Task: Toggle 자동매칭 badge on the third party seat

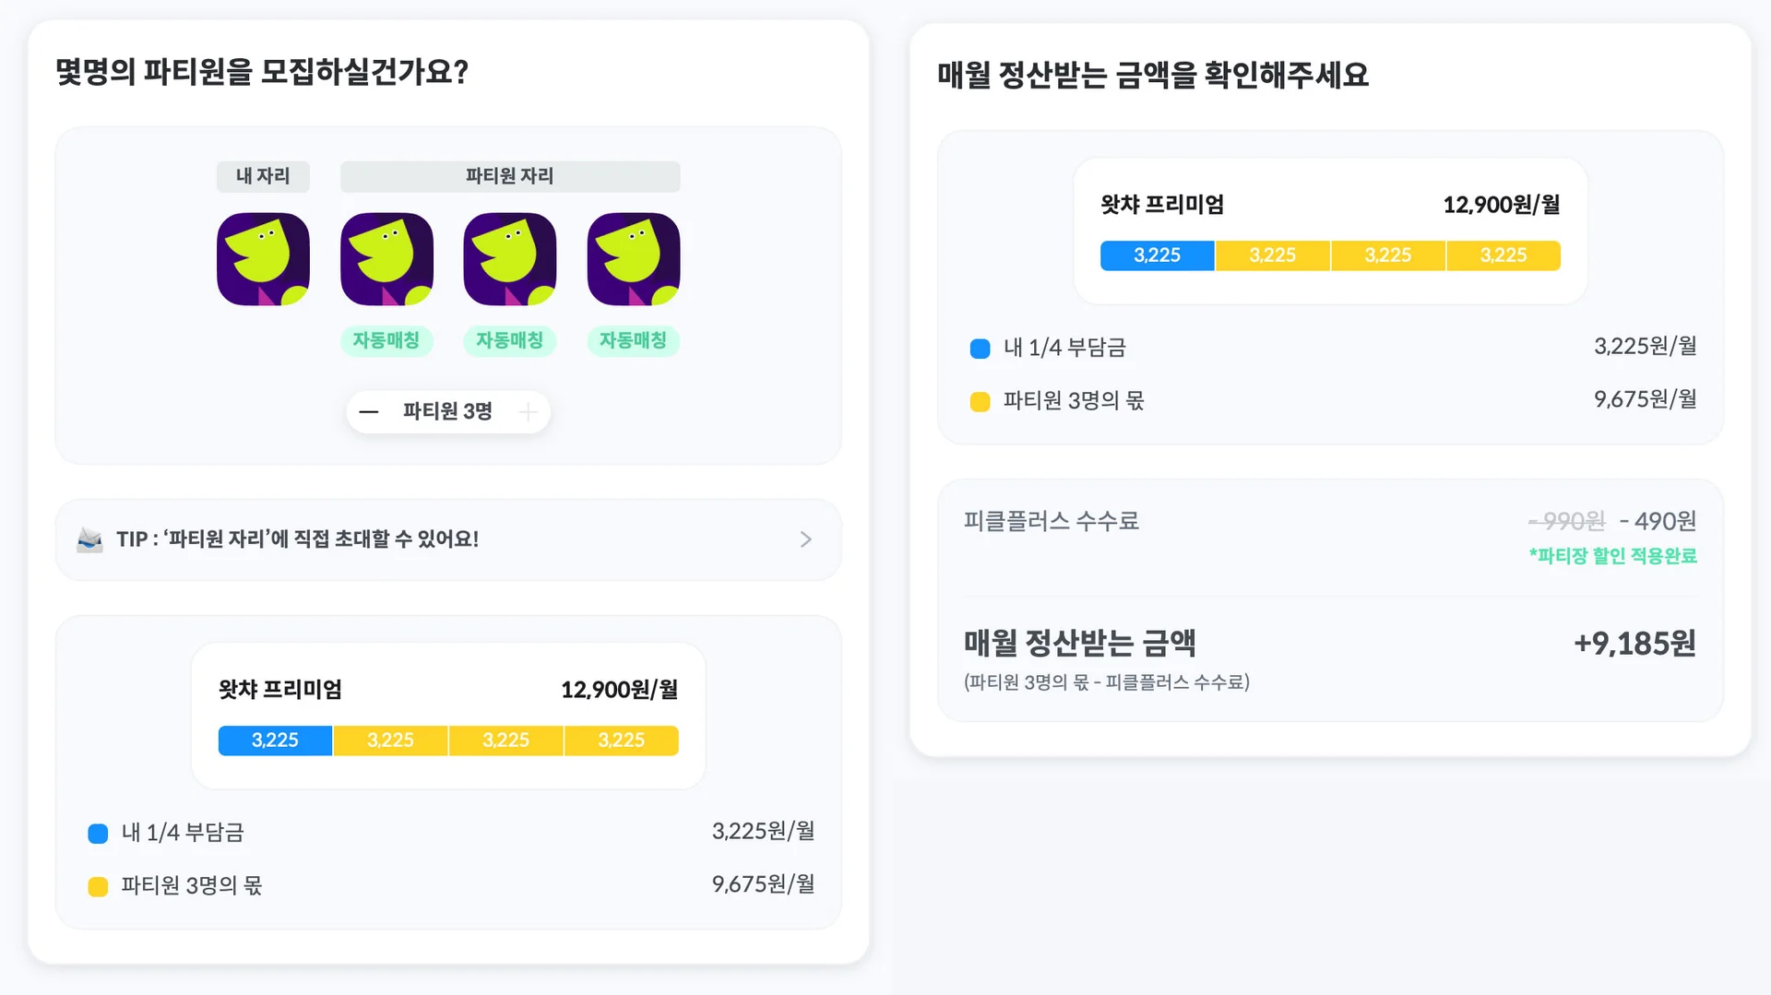Action: (x=633, y=340)
